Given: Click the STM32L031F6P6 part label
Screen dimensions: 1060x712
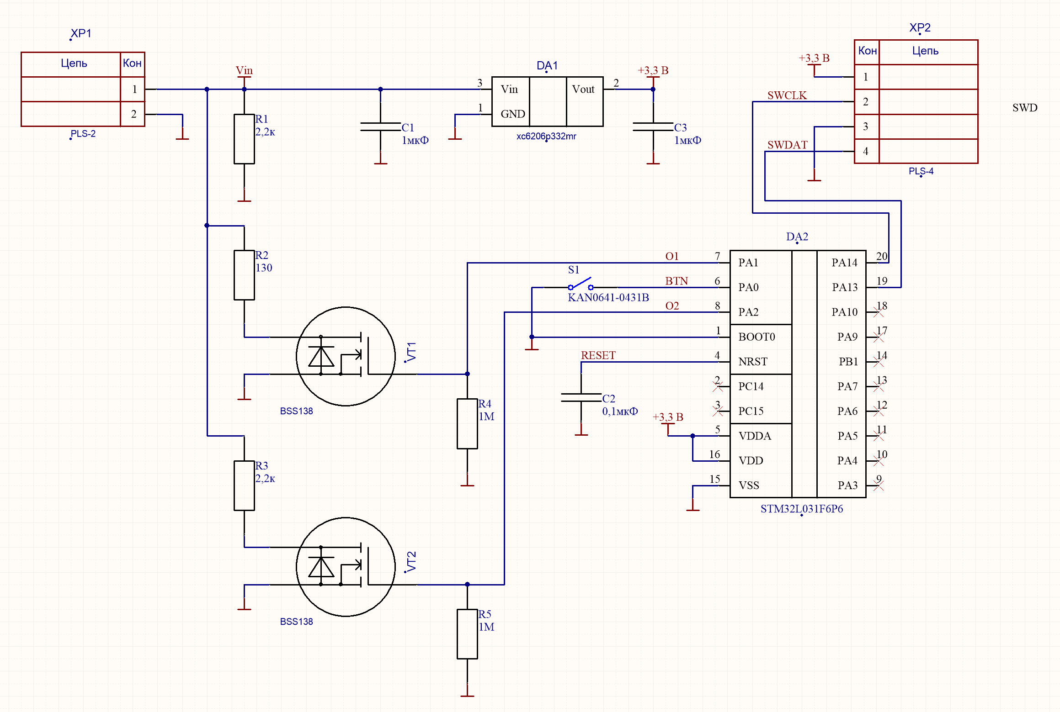Looking at the screenshot, I should pos(801,509).
